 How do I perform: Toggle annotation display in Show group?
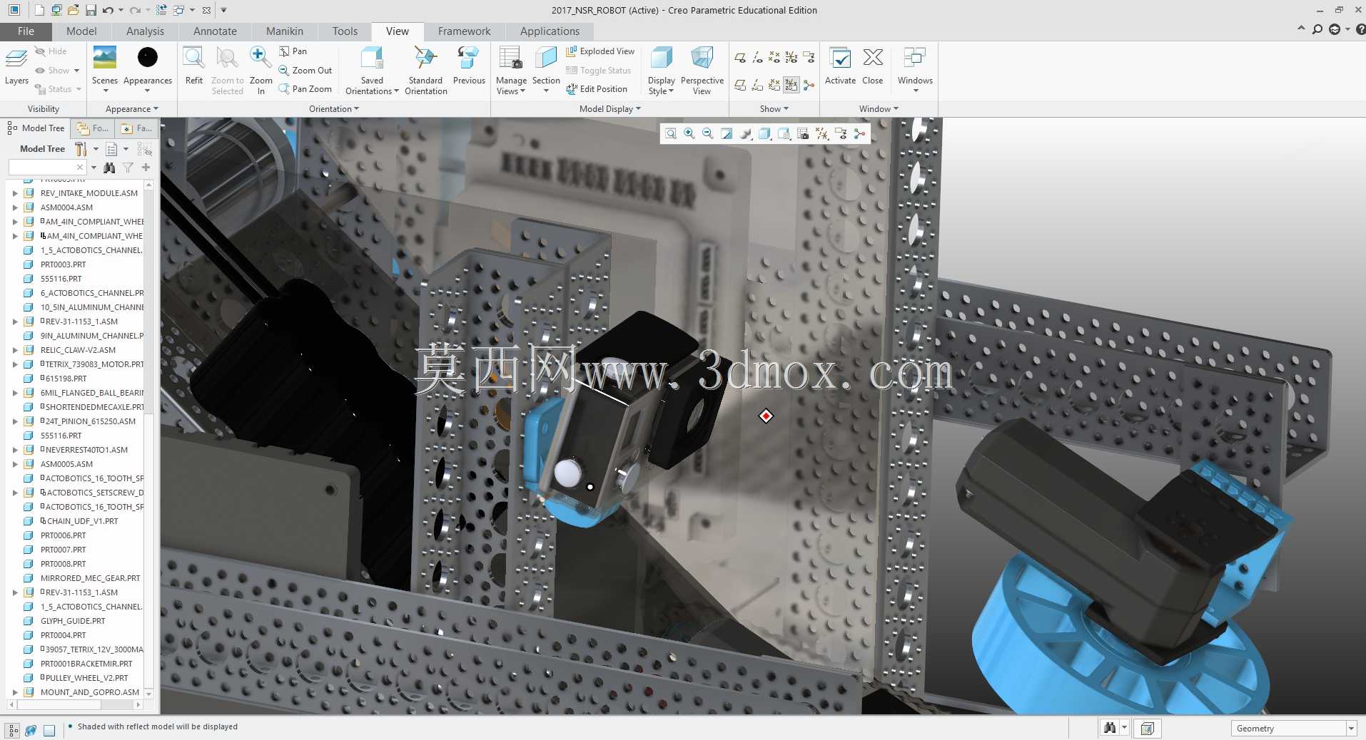click(809, 57)
